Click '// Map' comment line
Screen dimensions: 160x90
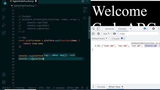pos(22,37)
